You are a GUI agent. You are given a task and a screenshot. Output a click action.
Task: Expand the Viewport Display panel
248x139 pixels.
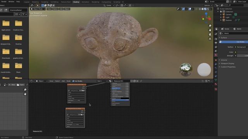coord(227,63)
